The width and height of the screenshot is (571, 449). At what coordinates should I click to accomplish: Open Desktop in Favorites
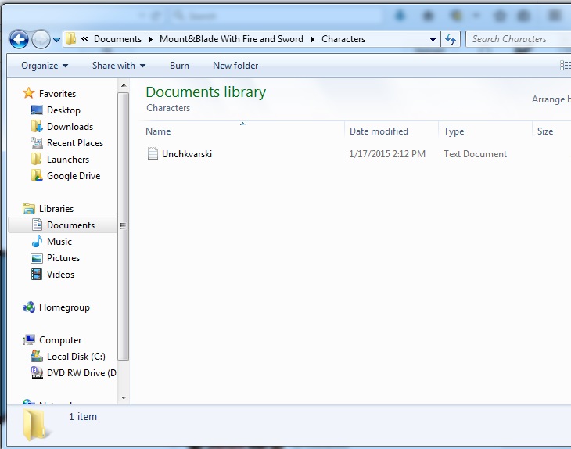tap(63, 110)
